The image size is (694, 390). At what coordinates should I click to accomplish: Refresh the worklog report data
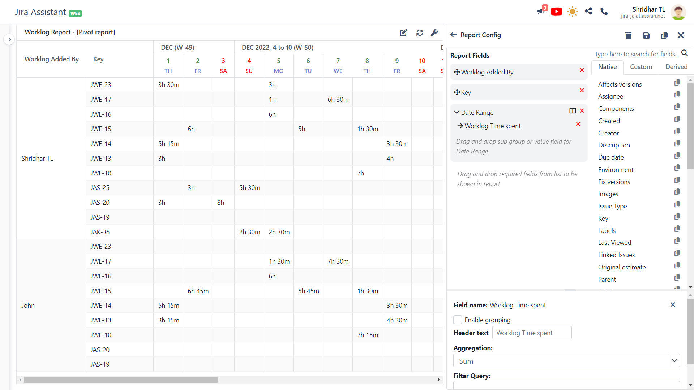coord(420,33)
